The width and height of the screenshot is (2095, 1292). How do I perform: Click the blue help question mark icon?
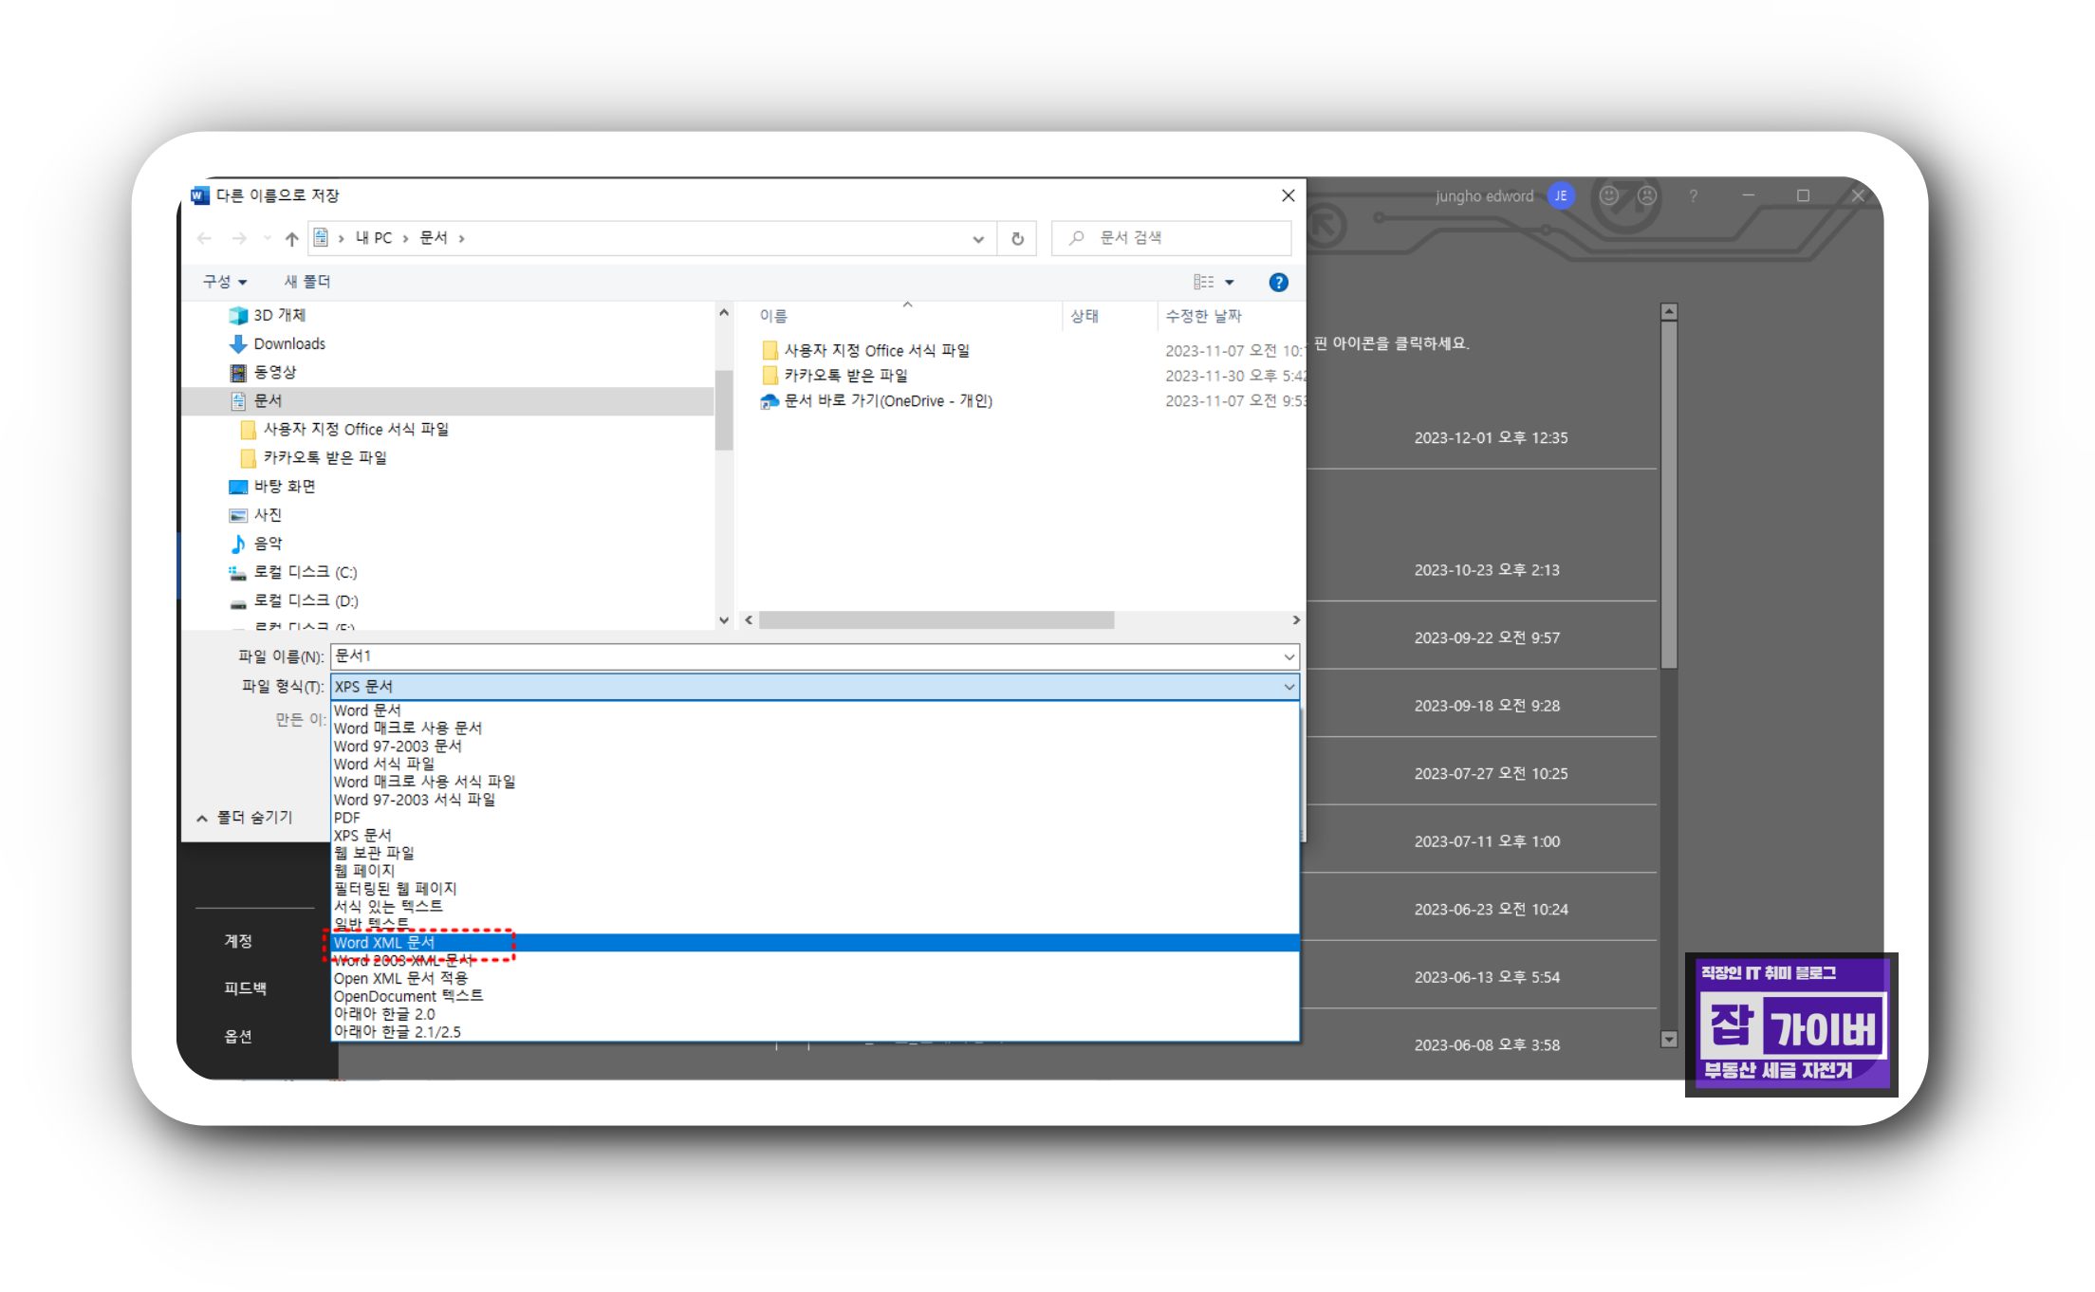(x=1278, y=283)
